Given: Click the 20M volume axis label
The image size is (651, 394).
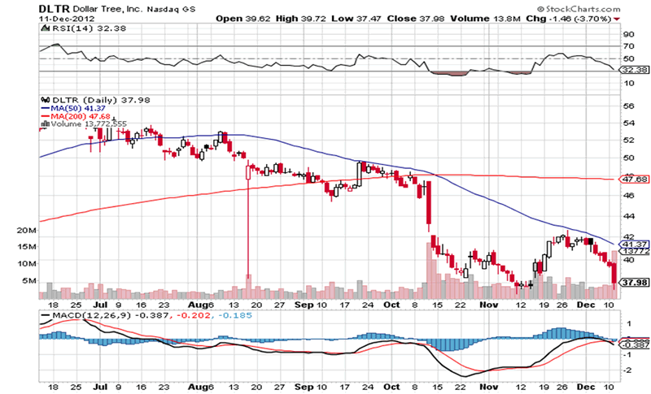Looking at the screenshot, I should [x=26, y=231].
